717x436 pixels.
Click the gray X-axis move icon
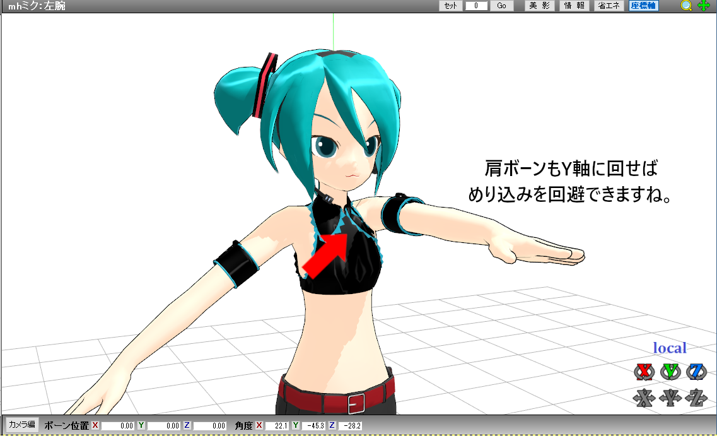click(x=644, y=398)
